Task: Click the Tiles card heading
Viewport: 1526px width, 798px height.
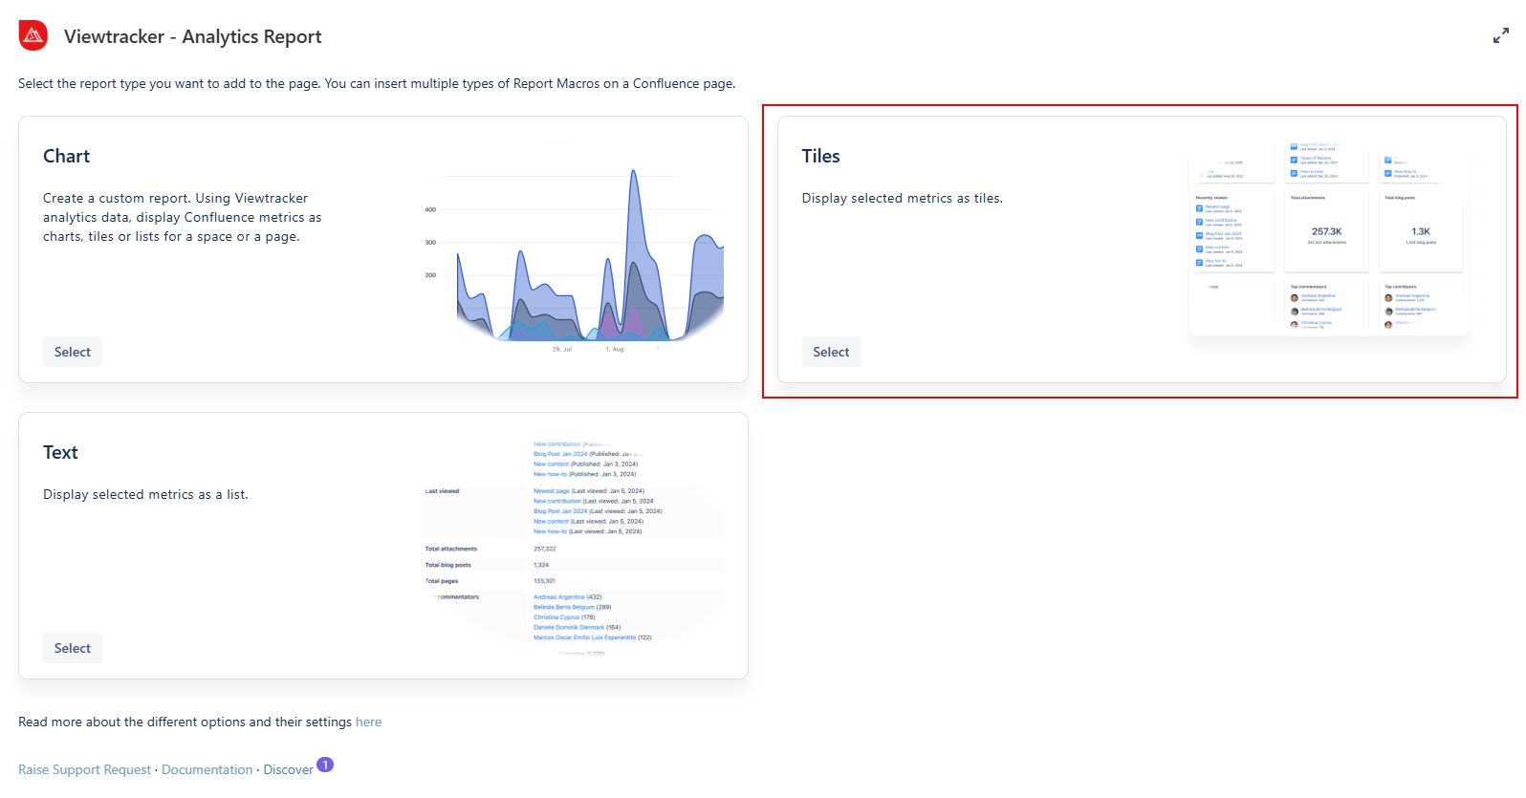Action: click(820, 157)
